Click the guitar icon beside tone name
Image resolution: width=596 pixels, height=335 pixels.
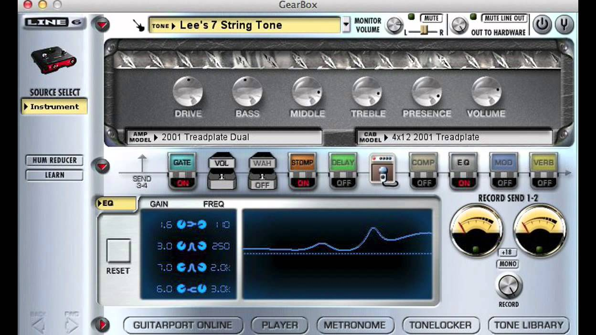[139, 25]
